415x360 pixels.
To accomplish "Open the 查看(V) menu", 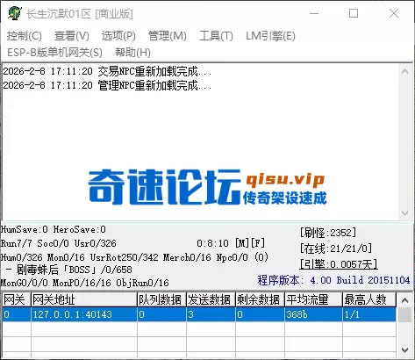I will tap(72, 36).
